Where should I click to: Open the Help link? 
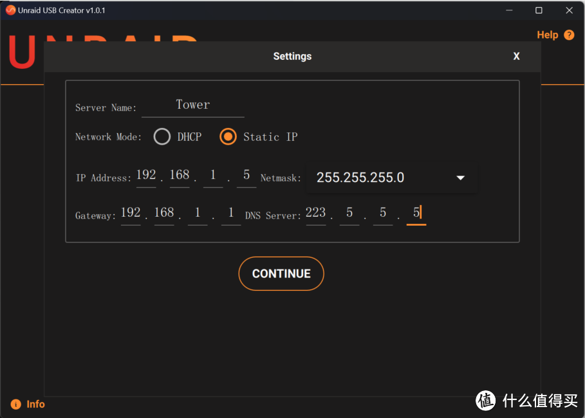(547, 35)
